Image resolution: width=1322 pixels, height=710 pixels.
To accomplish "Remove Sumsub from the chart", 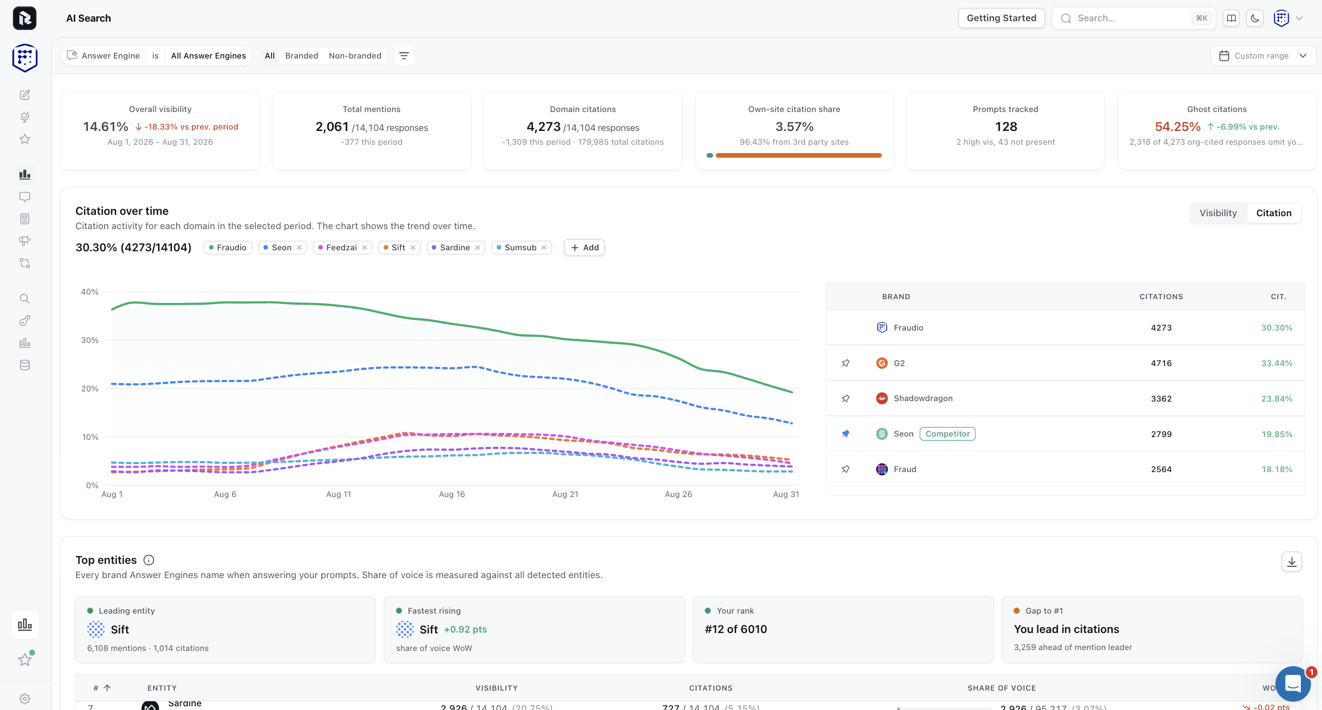I will (544, 248).
